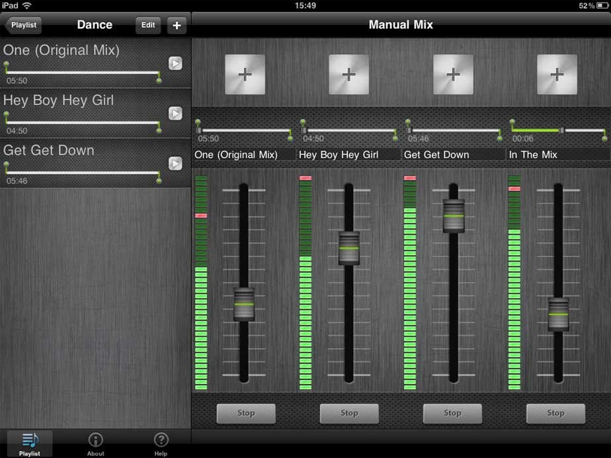Select the In The Mix track label
611x458 pixels.
pyautogui.click(x=534, y=154)
